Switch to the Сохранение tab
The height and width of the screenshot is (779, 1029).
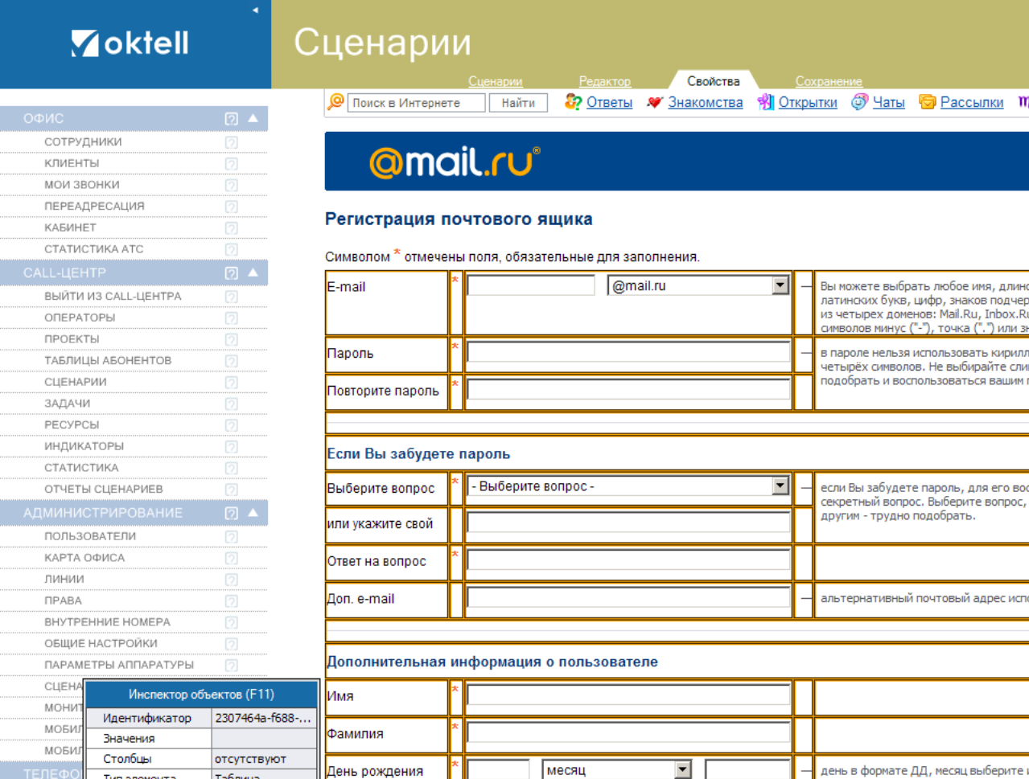pos(828,81)
